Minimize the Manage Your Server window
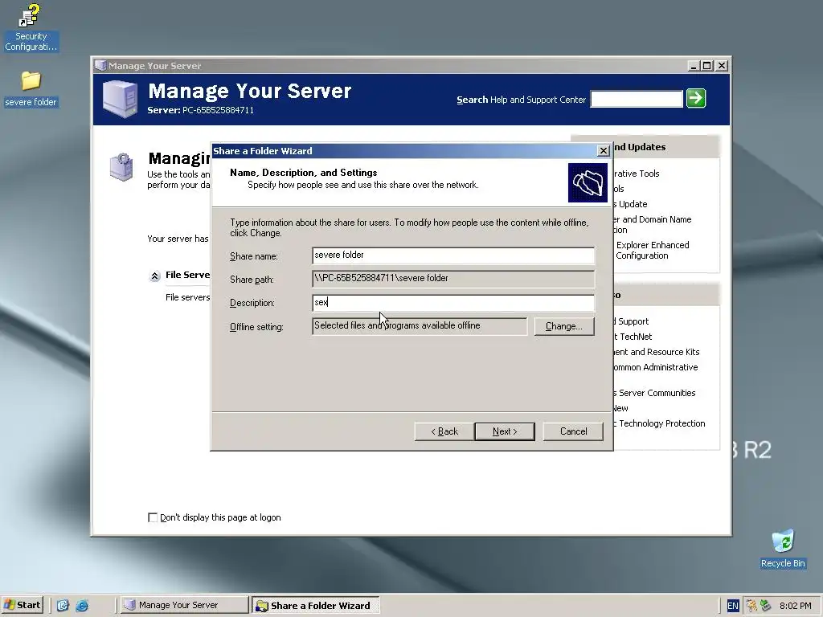 (694, 66)
